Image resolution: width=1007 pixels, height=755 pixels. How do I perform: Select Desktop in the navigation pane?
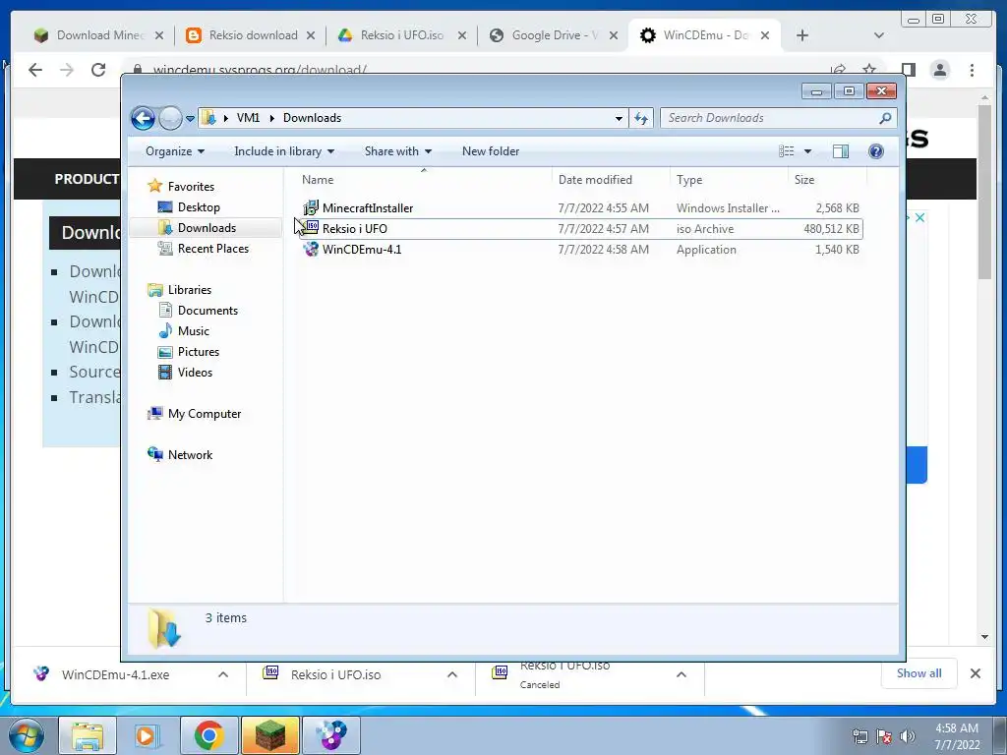(199, 207)
